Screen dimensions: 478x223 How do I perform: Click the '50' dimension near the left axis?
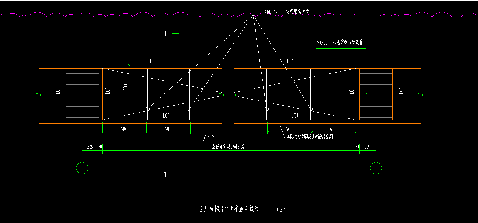point(100,147)
